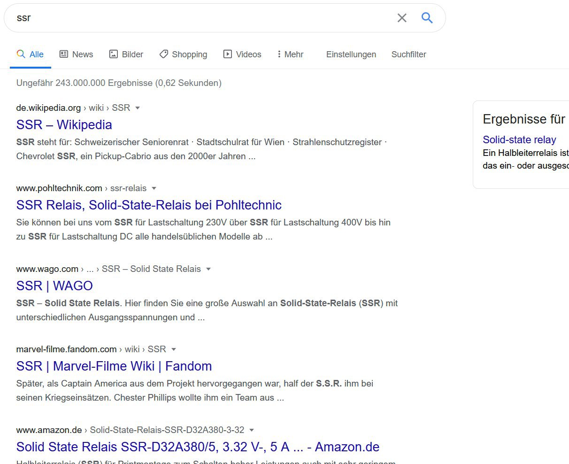The height and width of the screenshot is (464, 569).
Task: Click the blue magnifier search icon
Action: tap(427, 18)
